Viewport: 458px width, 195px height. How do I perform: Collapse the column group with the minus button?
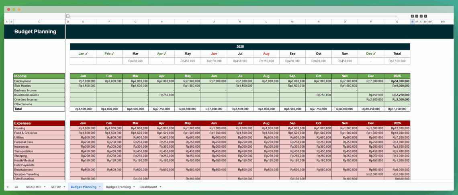68,16
